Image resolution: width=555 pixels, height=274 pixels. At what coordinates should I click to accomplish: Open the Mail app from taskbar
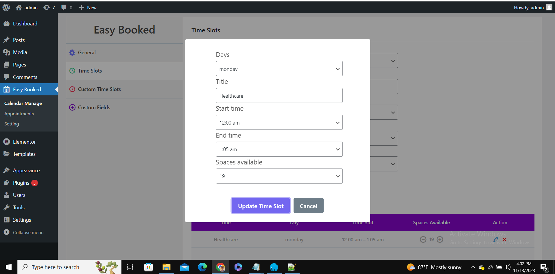185,267
